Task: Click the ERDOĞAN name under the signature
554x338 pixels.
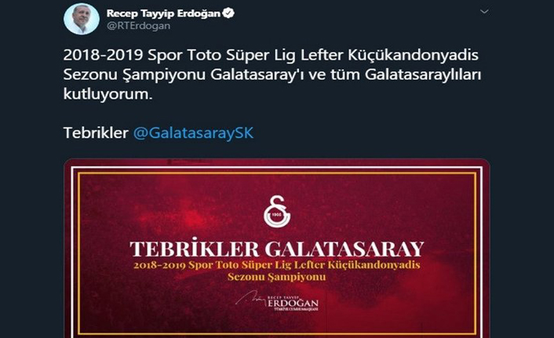Action: [x=293, y=303]
